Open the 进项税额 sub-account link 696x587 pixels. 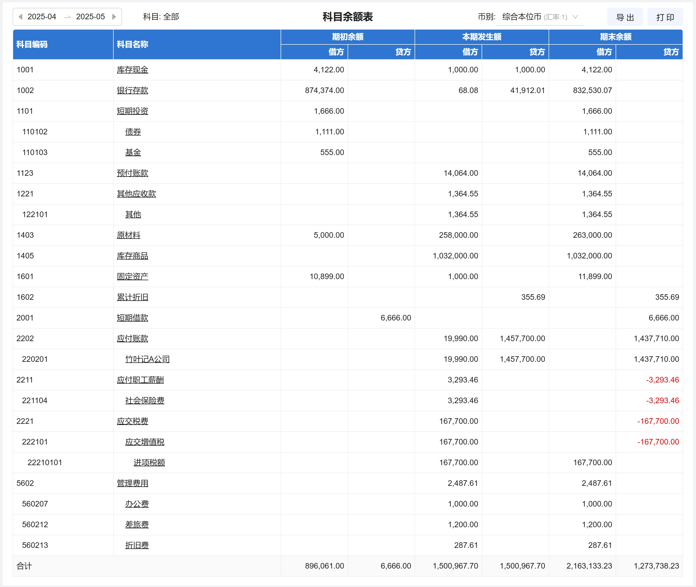pos(149,463)
